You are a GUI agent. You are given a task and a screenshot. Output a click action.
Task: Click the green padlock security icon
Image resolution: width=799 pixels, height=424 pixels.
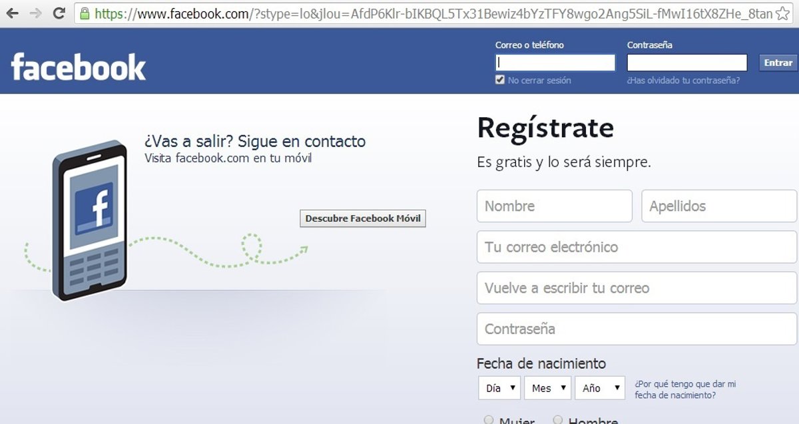[x=85, y=13]
